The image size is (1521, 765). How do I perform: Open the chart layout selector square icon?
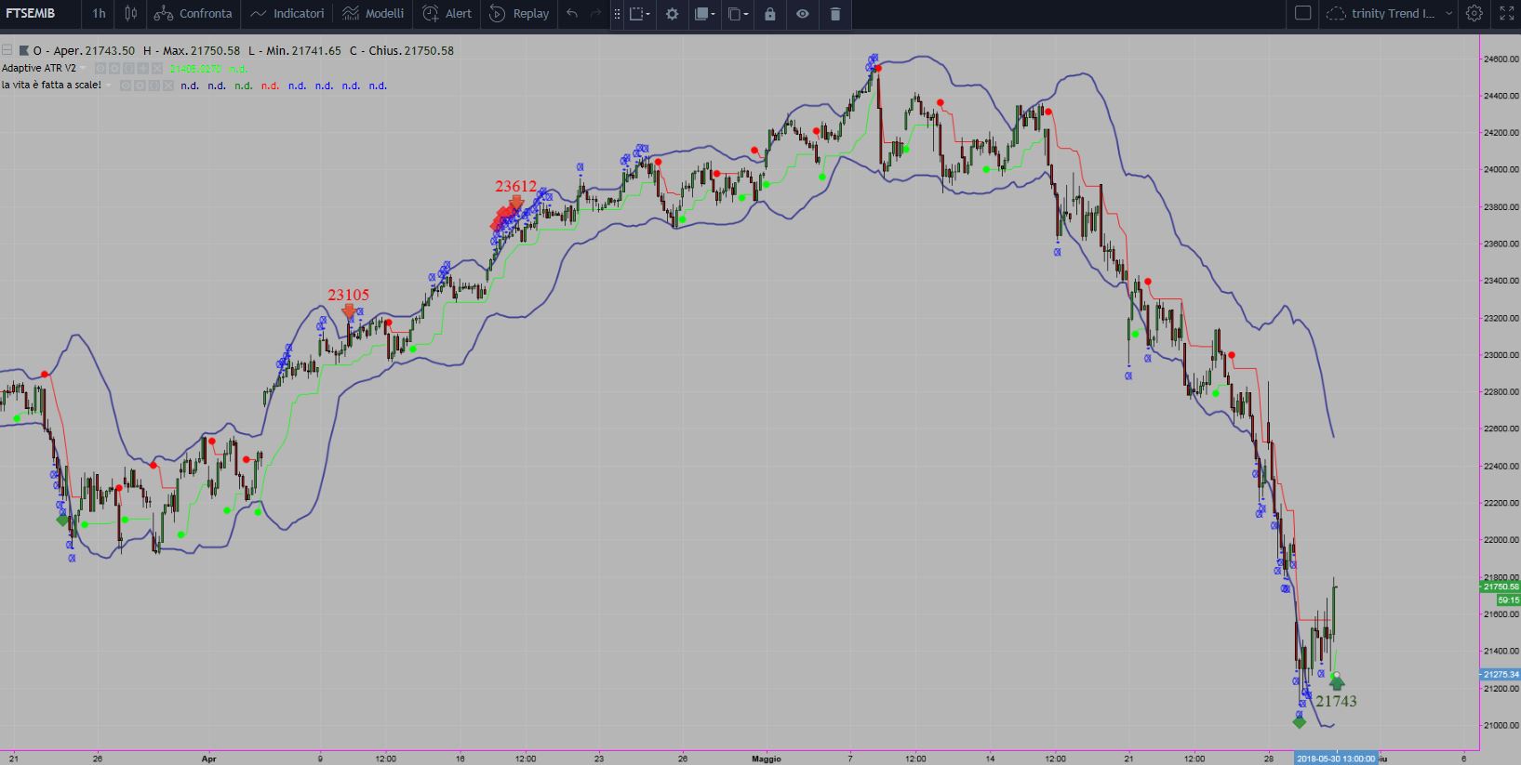click(1303, 13)
